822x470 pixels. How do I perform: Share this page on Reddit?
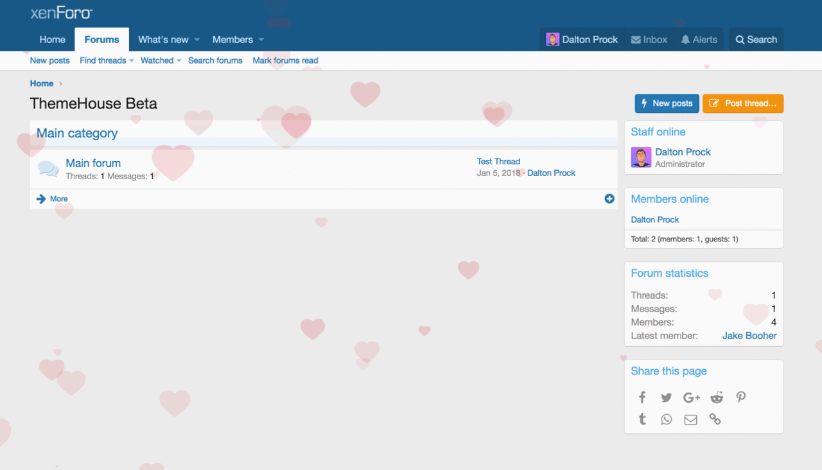click(716, 397)
